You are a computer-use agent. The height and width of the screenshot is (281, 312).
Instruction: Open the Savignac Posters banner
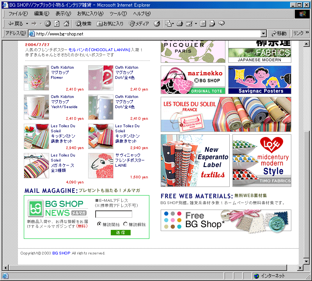pyautogui.click(x=260, y=80)
